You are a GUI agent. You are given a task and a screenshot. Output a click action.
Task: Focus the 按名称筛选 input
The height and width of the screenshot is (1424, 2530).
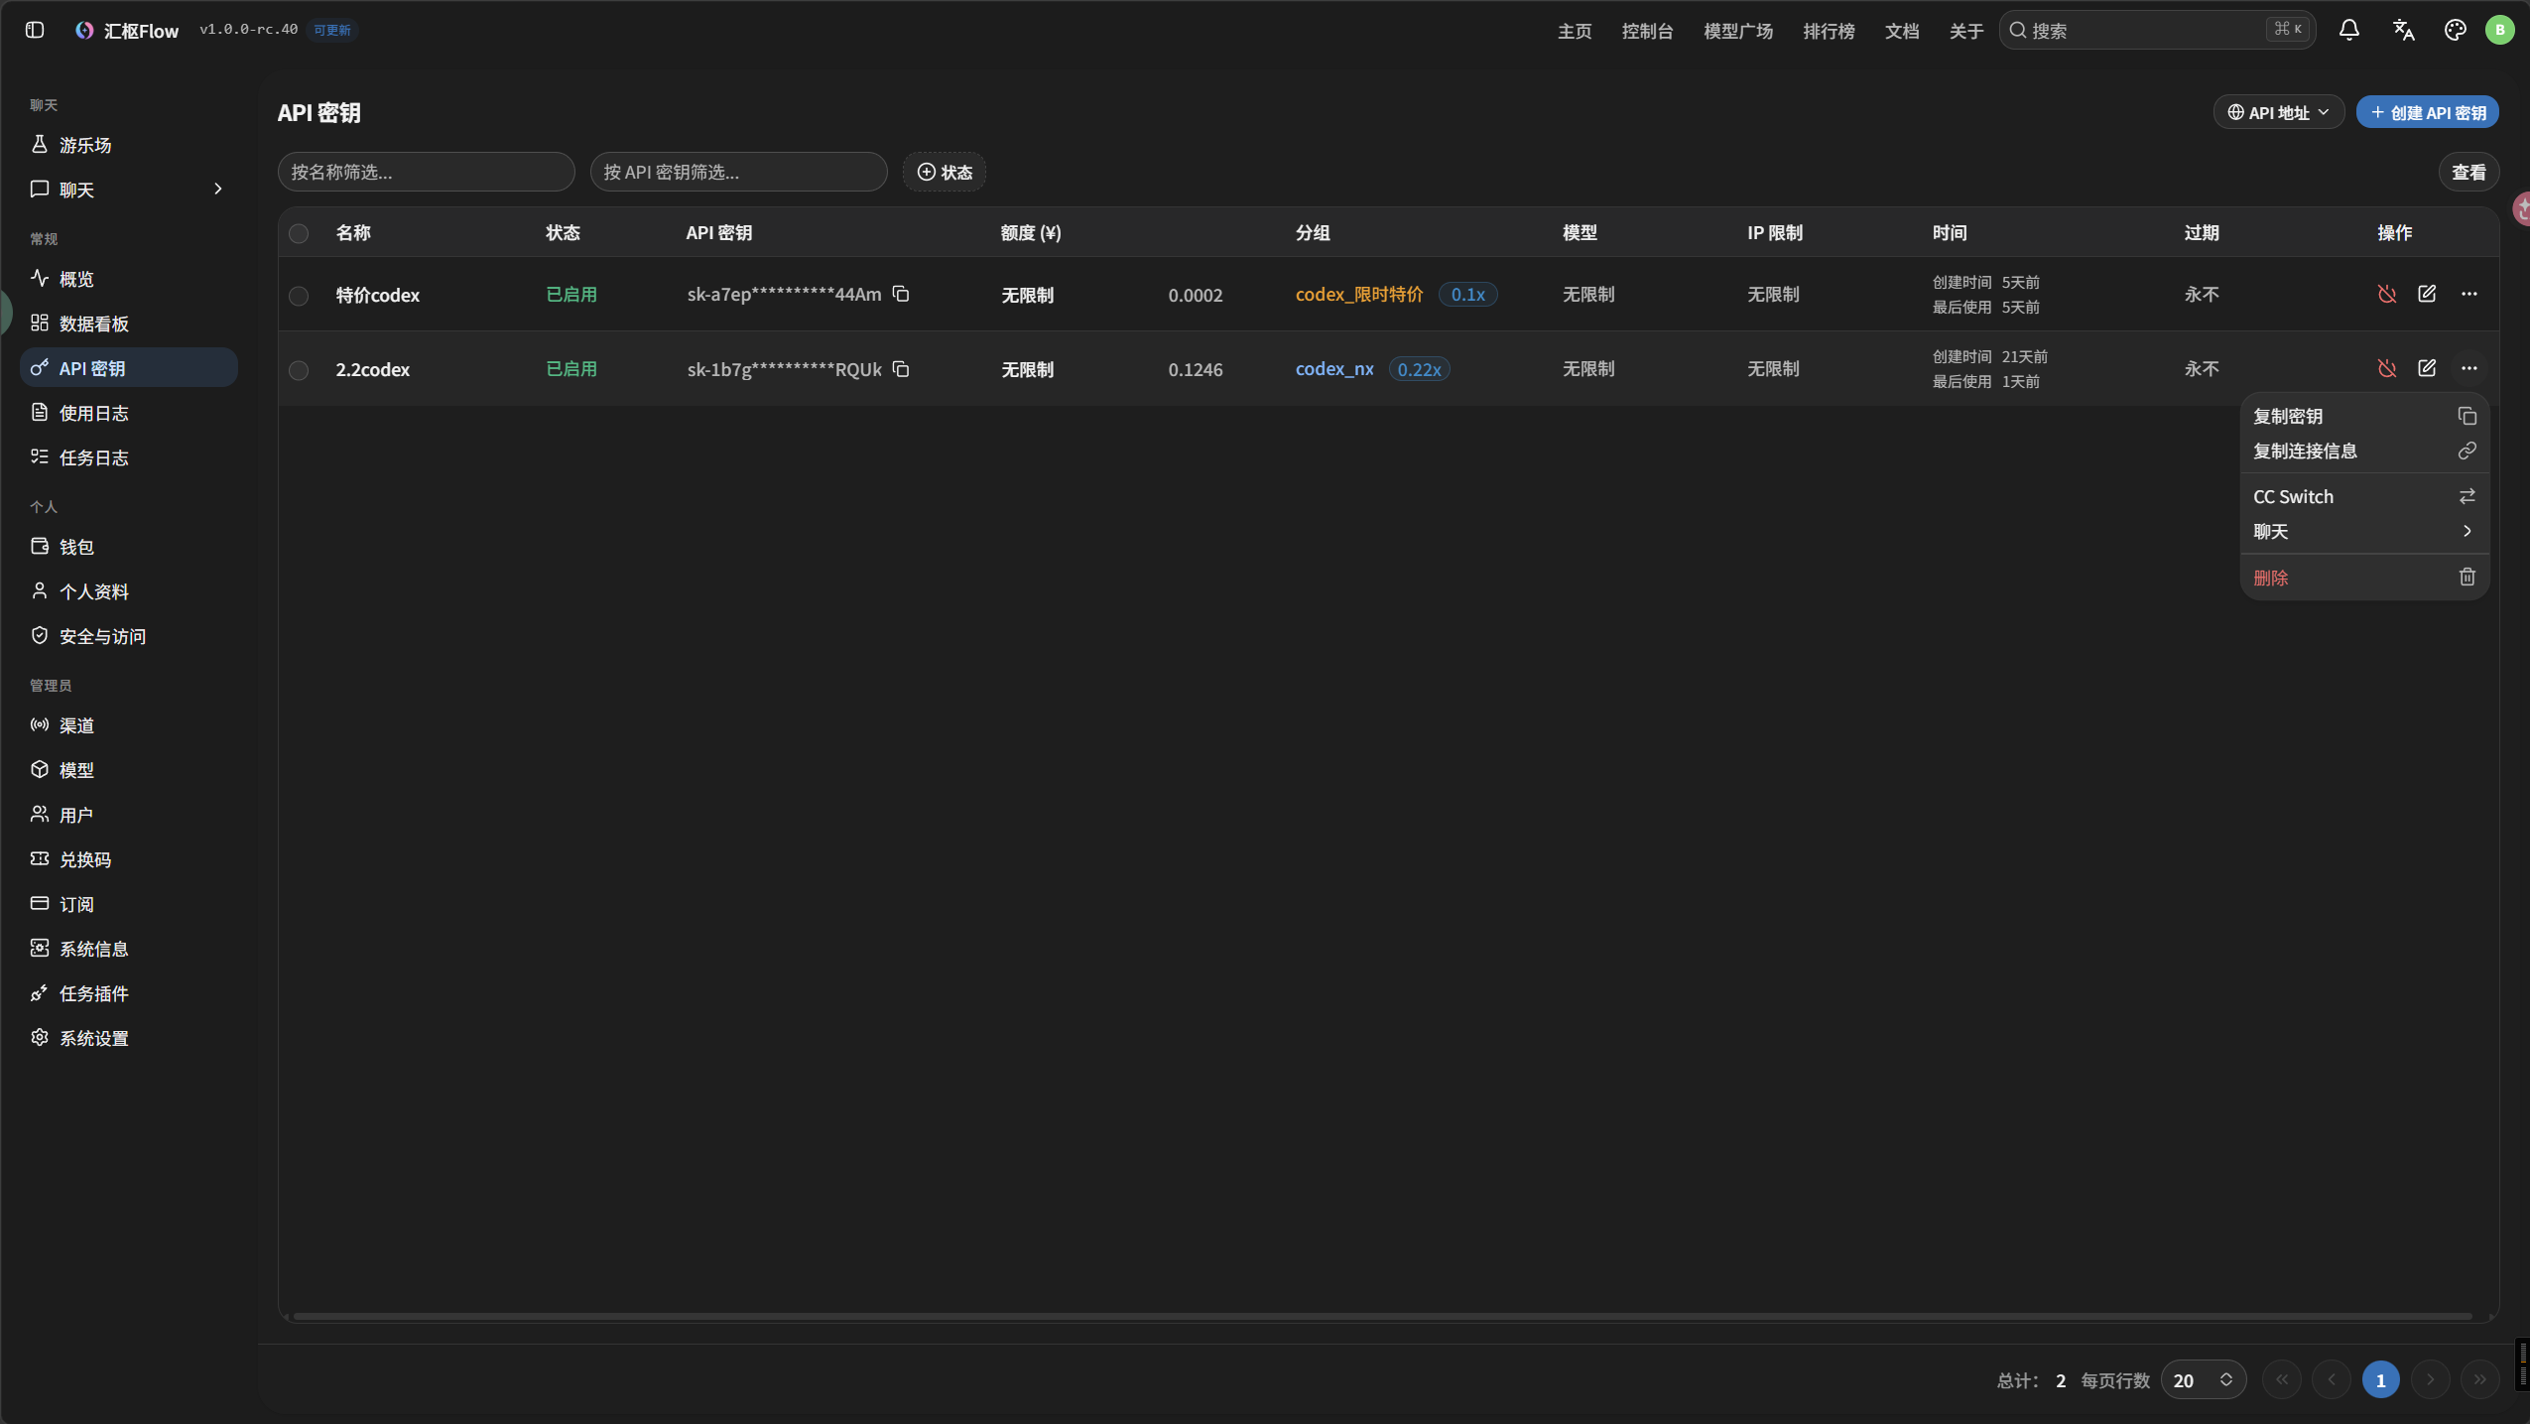(426, 172)
